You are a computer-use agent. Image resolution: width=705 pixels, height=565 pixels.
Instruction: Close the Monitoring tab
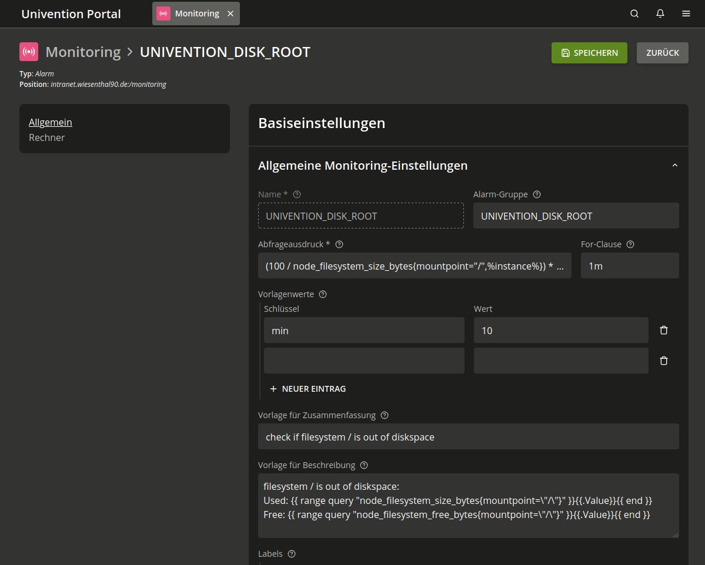(230, 14)
